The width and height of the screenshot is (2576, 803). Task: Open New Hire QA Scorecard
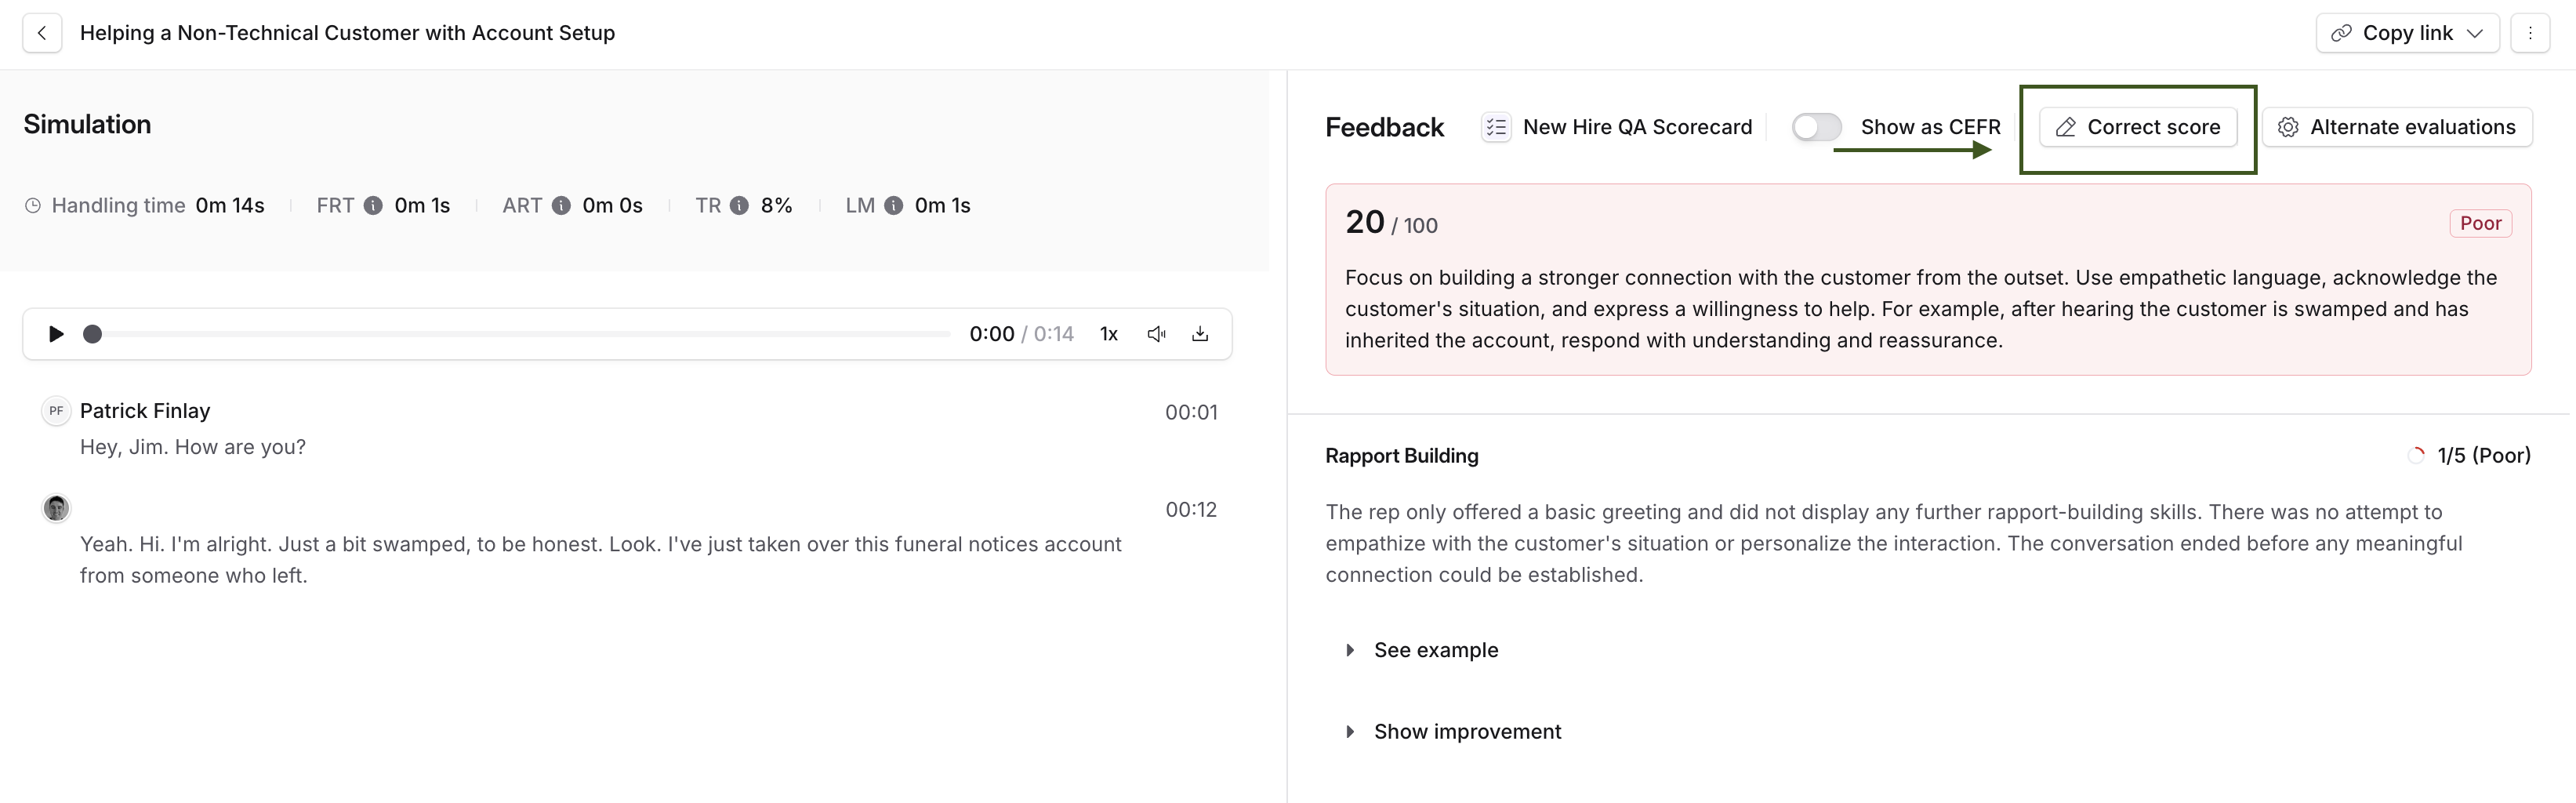point(1637,127)
